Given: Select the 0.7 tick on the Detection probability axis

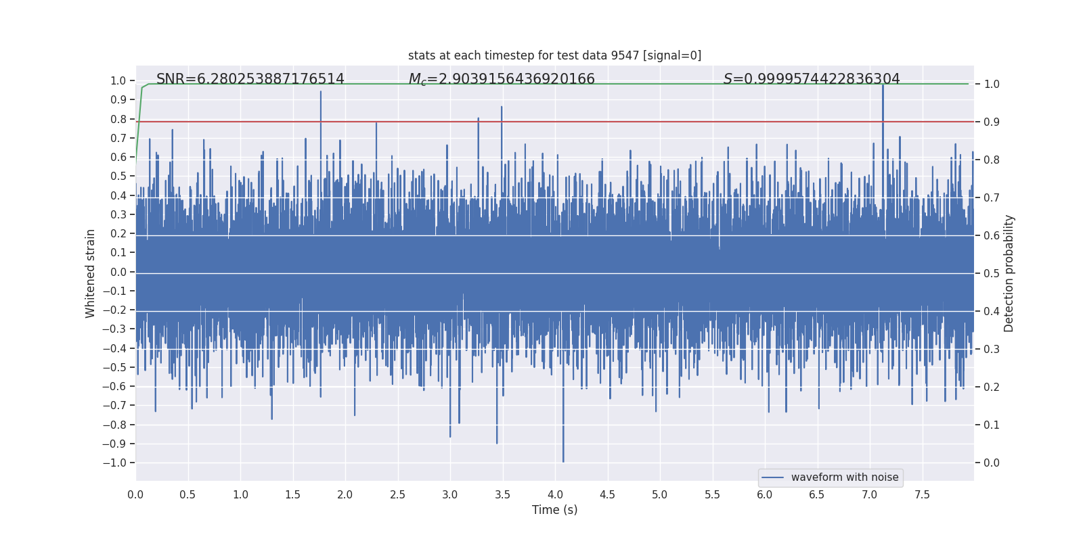Looking at the screenshot, I should (992, 198).
